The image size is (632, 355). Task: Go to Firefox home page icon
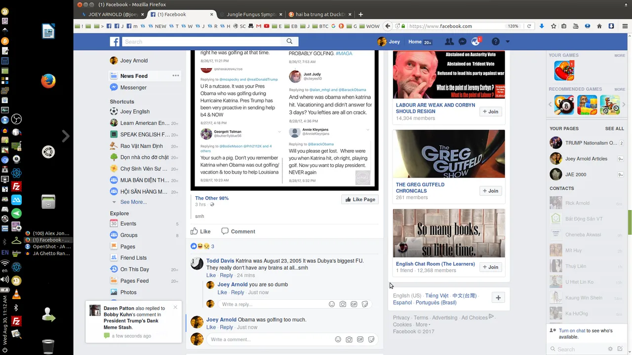click(x=599, y=26)
